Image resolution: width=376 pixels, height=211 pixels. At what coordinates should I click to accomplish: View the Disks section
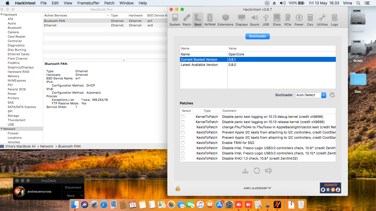pyautogui.click(x=277, y=20)
